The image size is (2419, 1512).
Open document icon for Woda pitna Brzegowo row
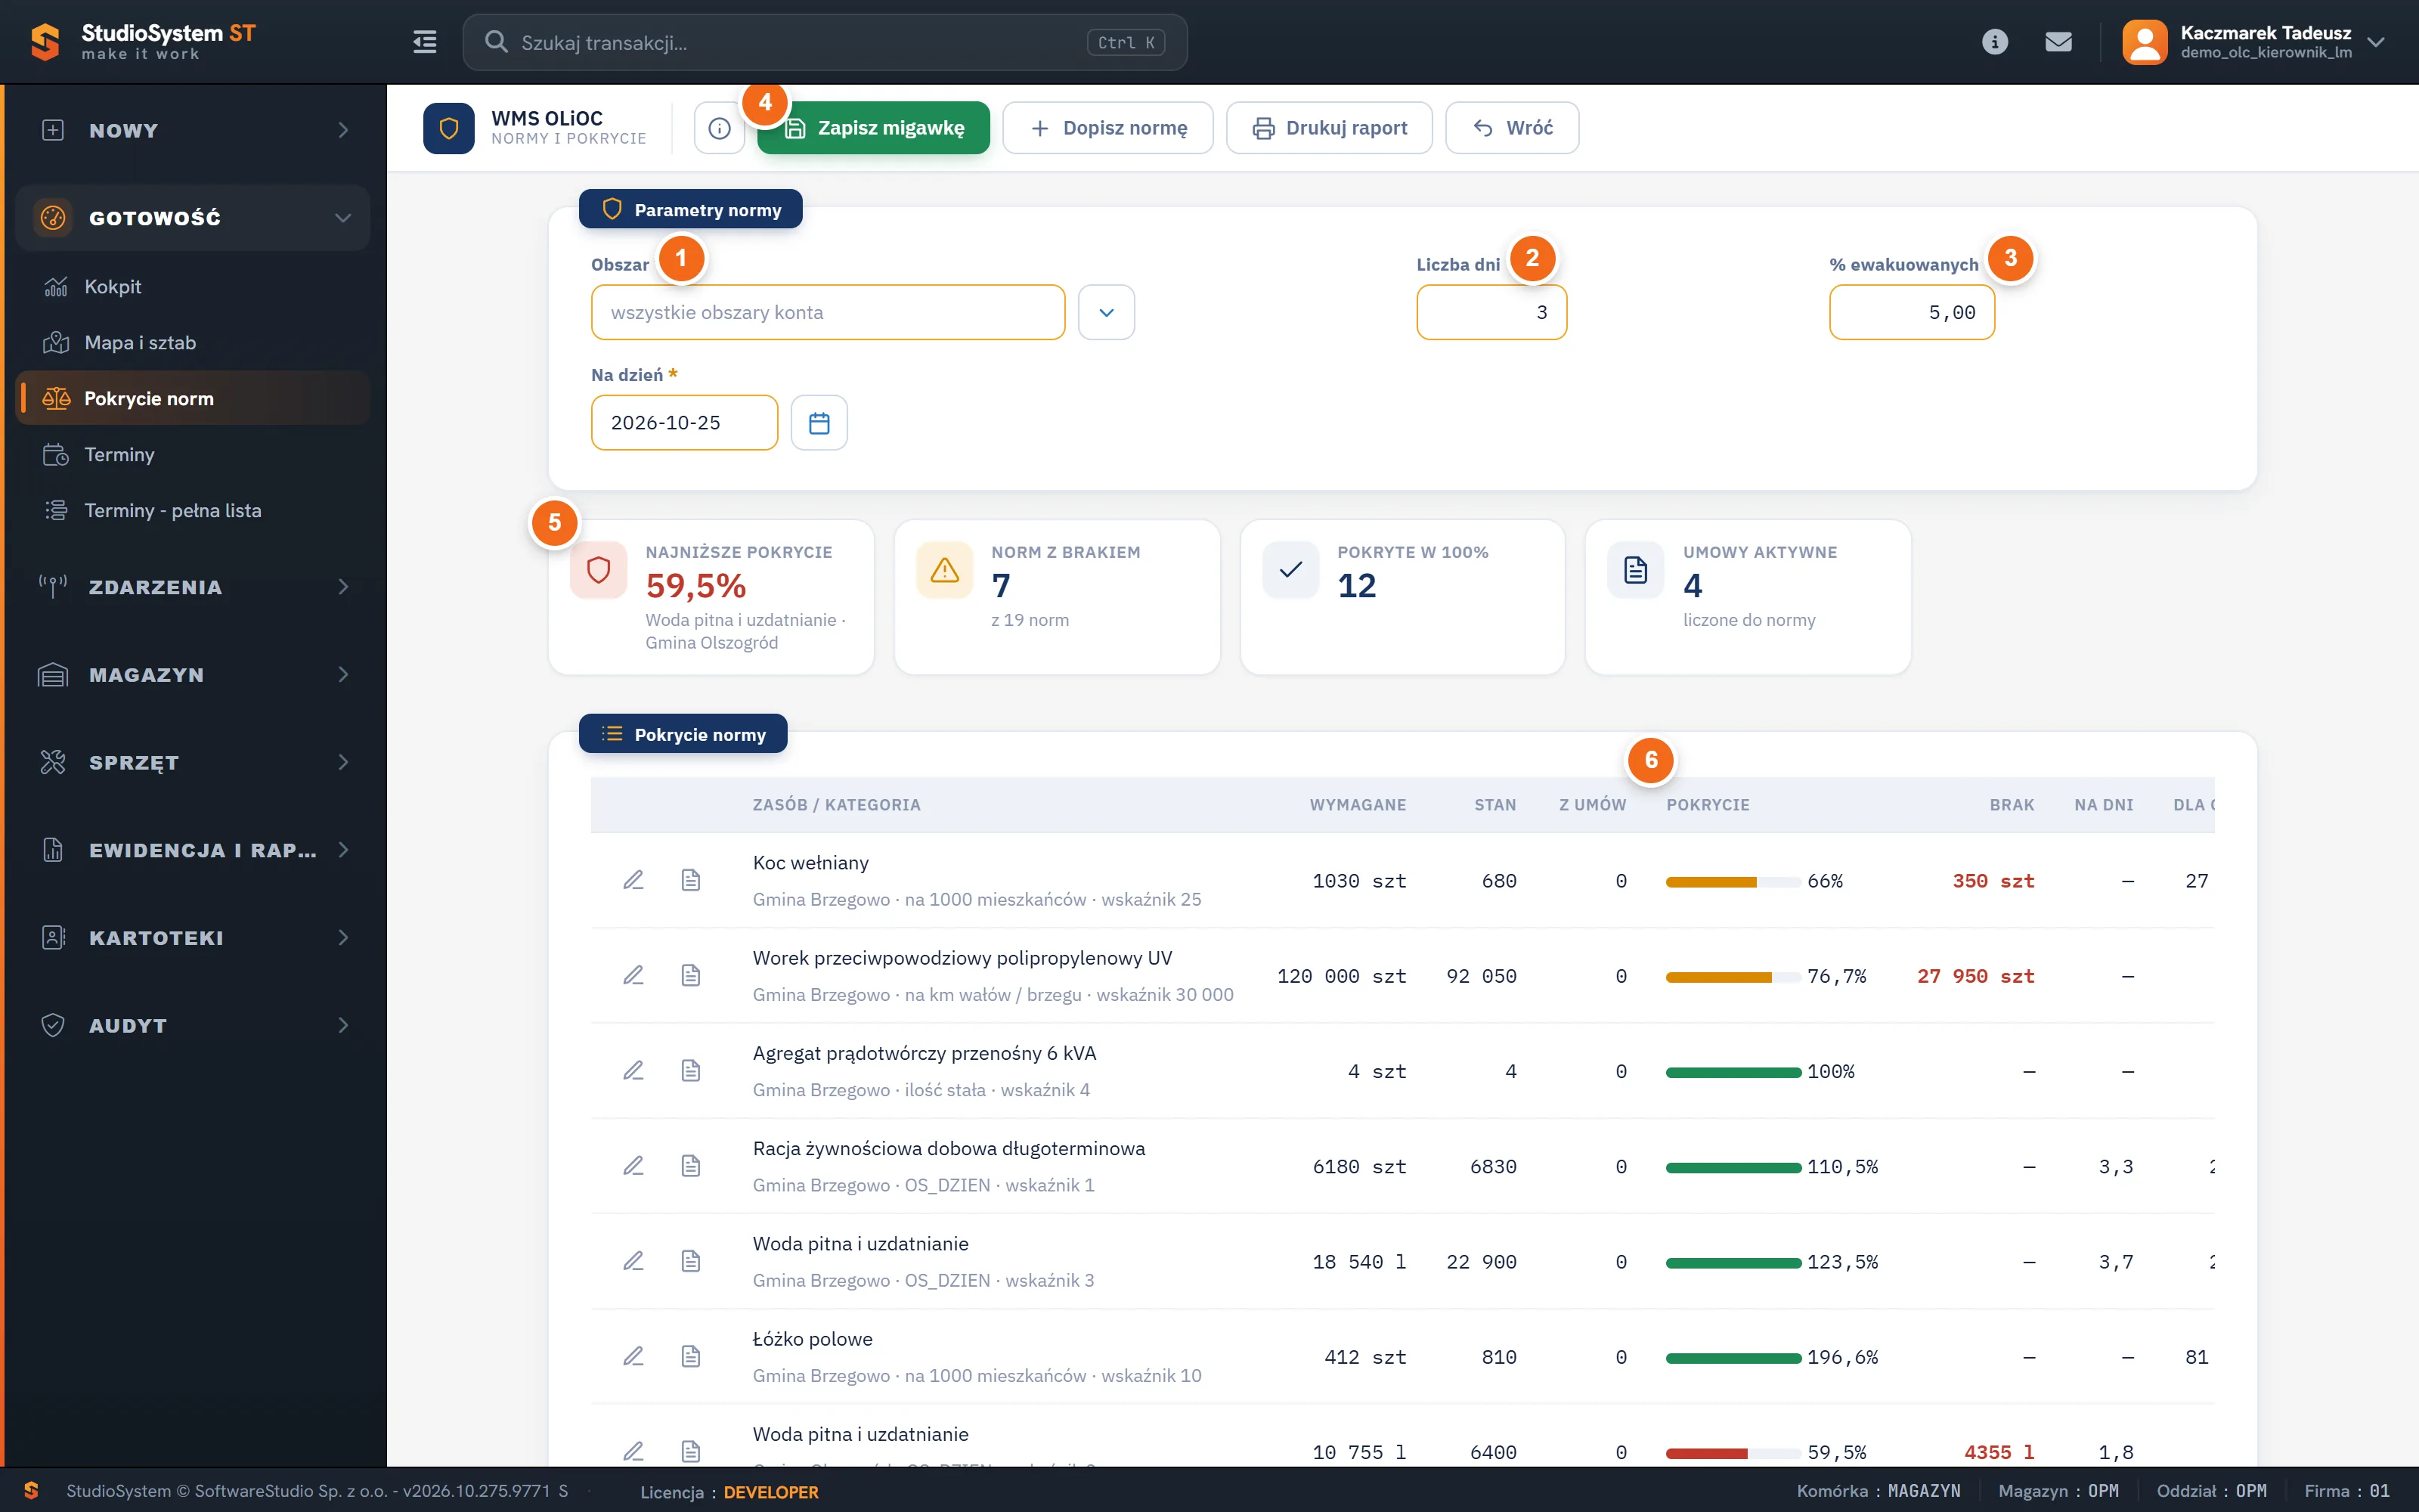click(691, 1261)
